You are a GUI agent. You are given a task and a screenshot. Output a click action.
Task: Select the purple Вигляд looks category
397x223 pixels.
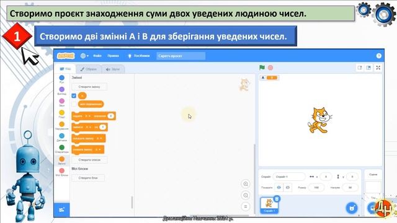click(x=62, y=91)
